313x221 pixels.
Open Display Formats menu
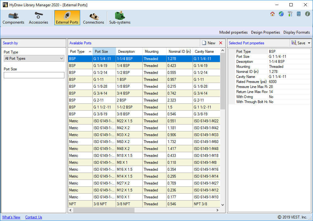pyautogui.click(x=297, y=32)
